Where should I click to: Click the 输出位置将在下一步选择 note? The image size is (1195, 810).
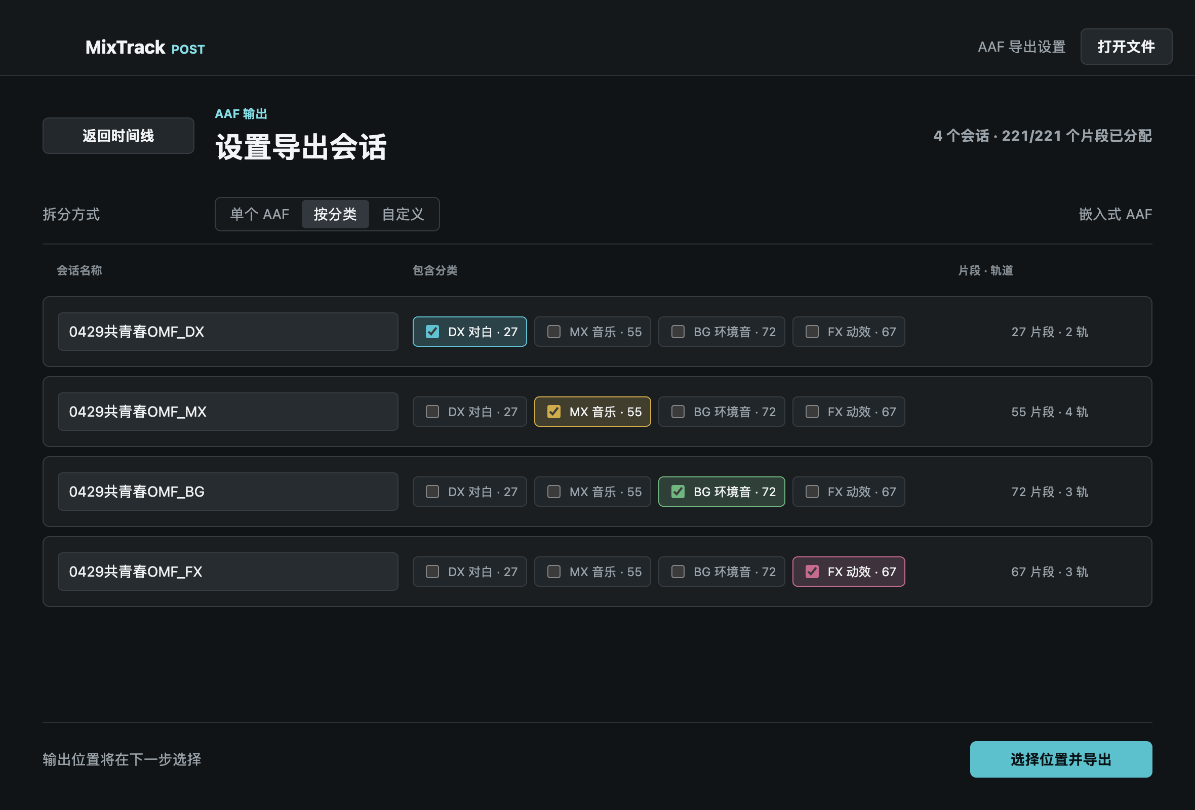tap(122, 759)
